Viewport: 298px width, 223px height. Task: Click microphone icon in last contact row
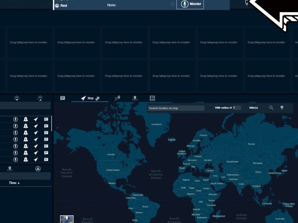[15, 160]
